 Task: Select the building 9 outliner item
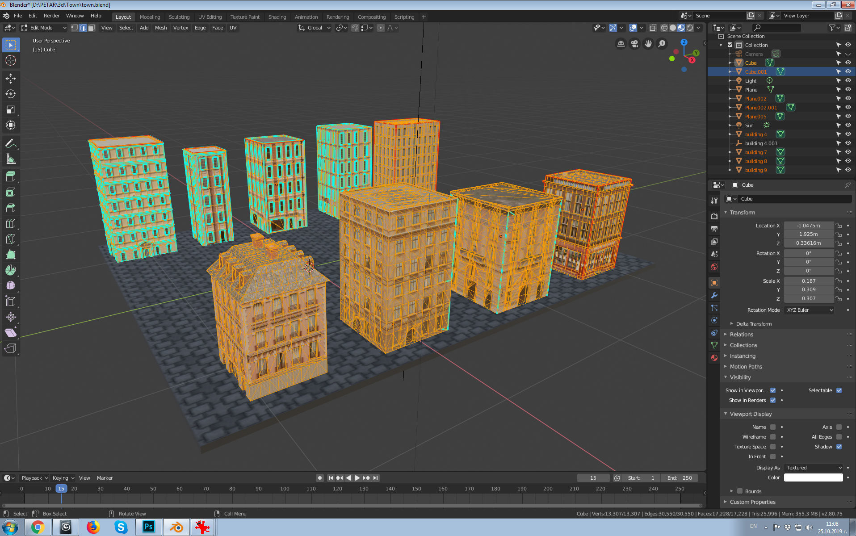pos(755,170)
